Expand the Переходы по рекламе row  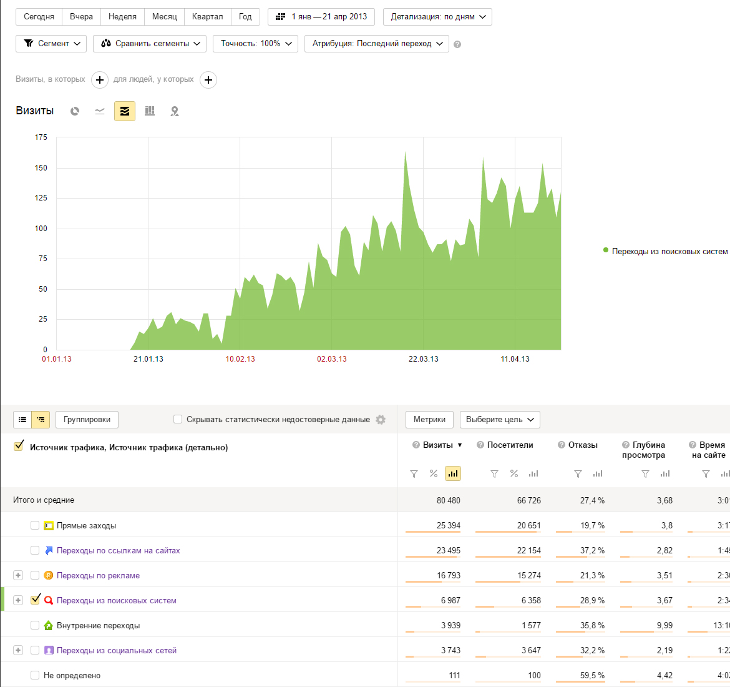[x=18, y=575]
